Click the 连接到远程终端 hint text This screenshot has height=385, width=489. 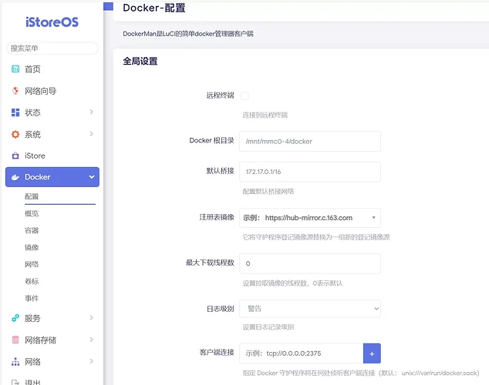coord(265,115)
